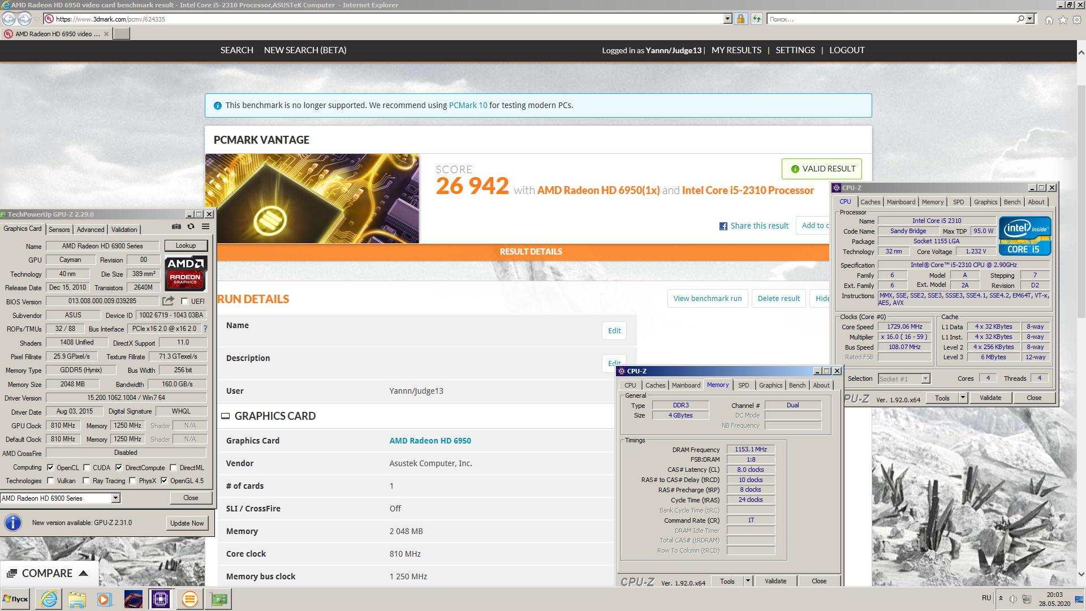Open the recent pages dropdown next to forward button
The height and width of the screenshot is (611, 1086).
point(37,19)
